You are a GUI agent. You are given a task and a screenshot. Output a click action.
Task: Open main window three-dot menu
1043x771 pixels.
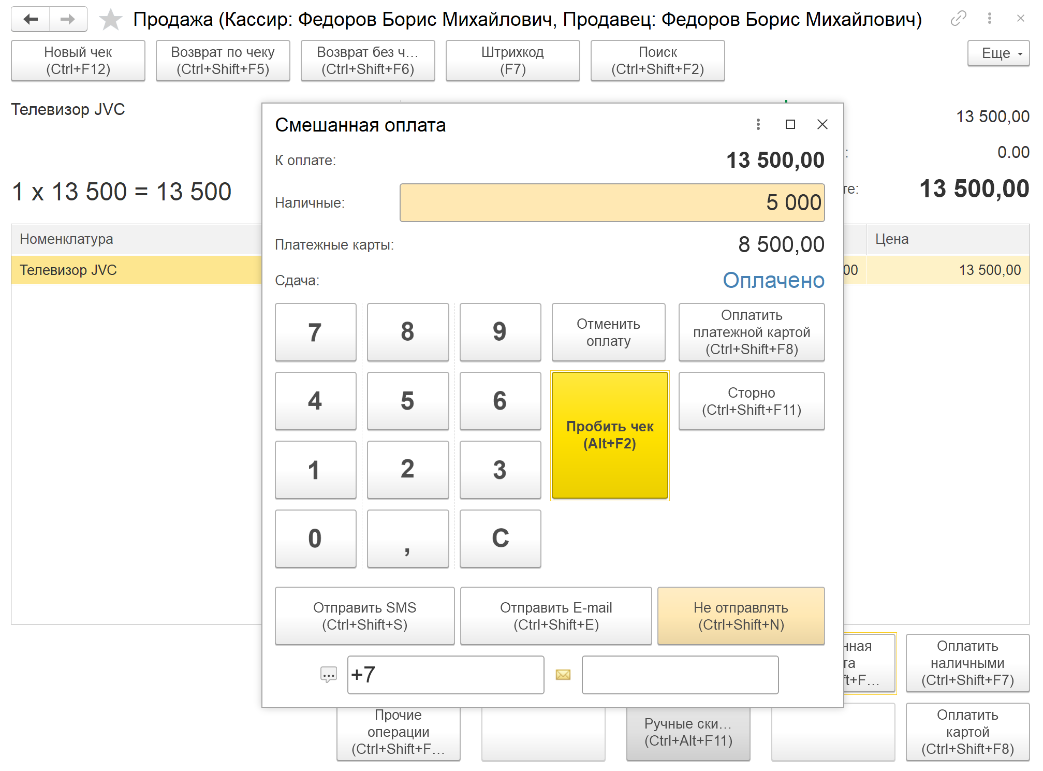989,19
